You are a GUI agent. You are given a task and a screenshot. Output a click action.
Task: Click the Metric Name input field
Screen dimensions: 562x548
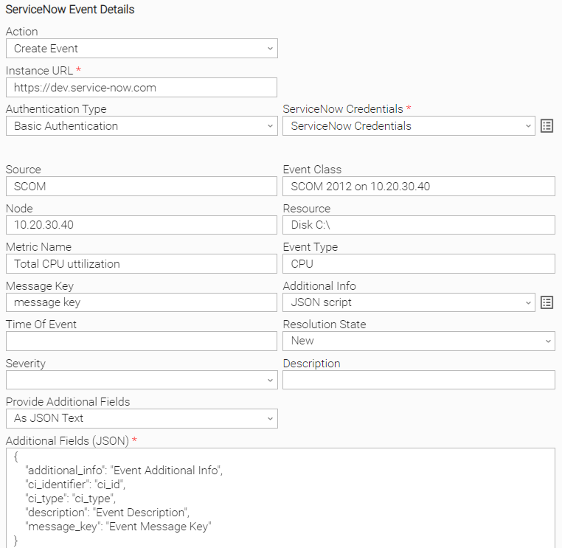[x=141, y=264]
